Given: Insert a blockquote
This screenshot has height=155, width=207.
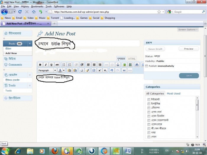Looking at the screenshot, I should (x=124, y=70).
